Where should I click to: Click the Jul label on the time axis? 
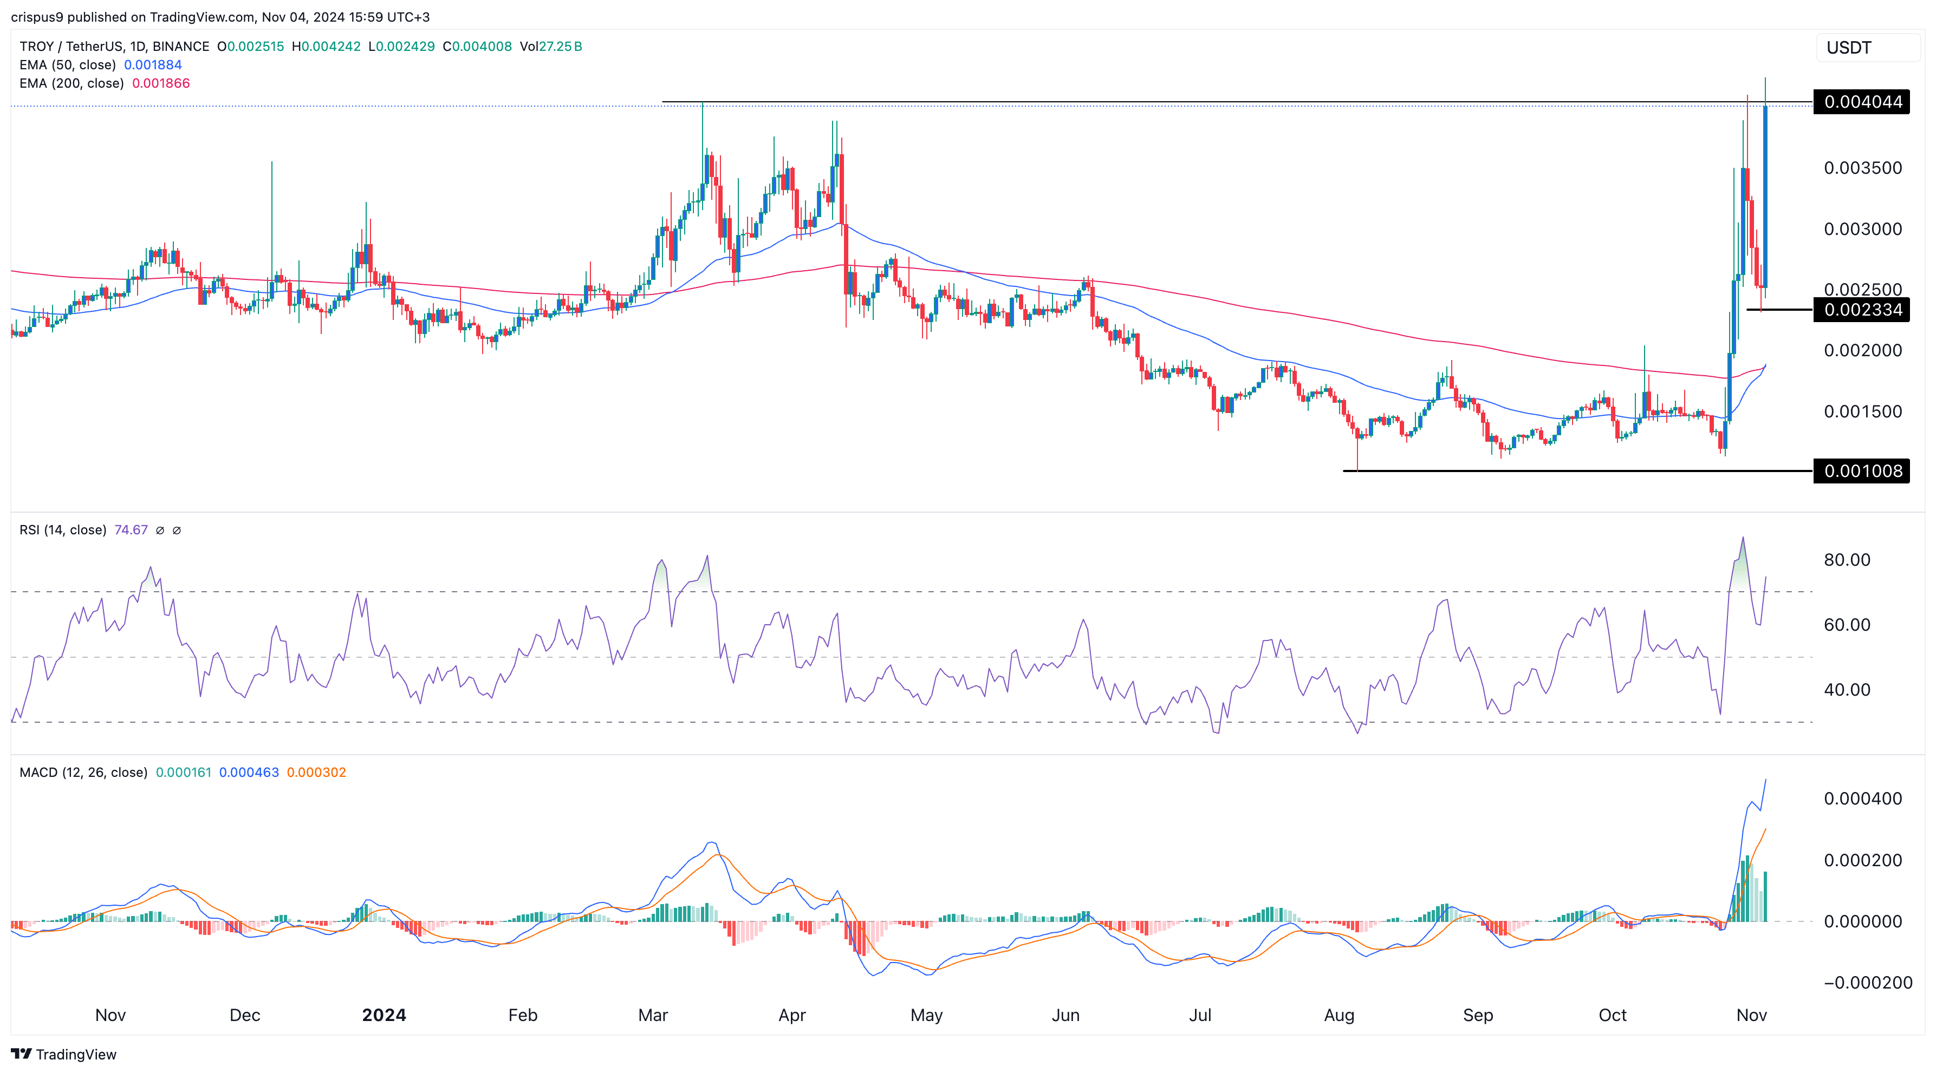[x=1200, y=1015]
